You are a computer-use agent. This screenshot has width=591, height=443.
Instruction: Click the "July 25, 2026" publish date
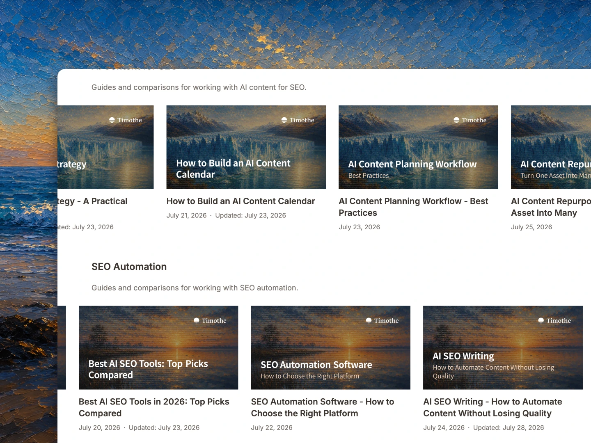[531, 227]
